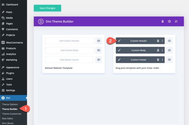Click the Plugins plug icon
Viewport: 189px width, 125px height.
(x=3, y=73)
